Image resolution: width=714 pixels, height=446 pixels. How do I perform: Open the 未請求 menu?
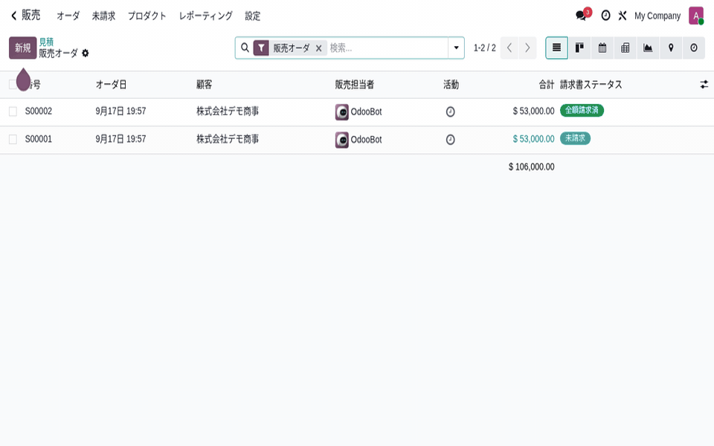(104, 16)
